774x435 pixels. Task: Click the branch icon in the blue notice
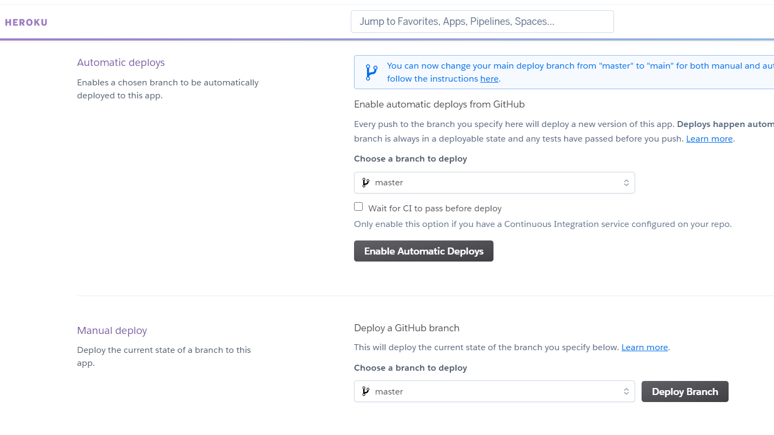[371, 72]
